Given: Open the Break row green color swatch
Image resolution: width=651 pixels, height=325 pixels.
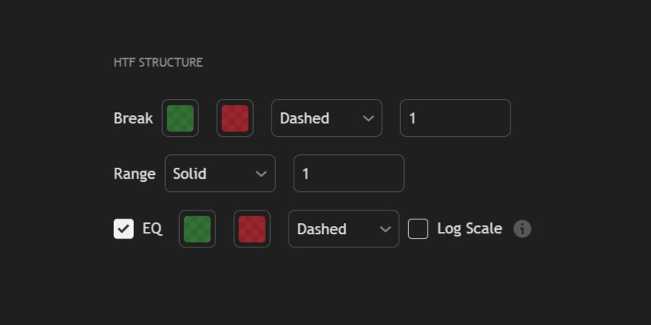Looking at the screenshot, I should pos(181,118).
